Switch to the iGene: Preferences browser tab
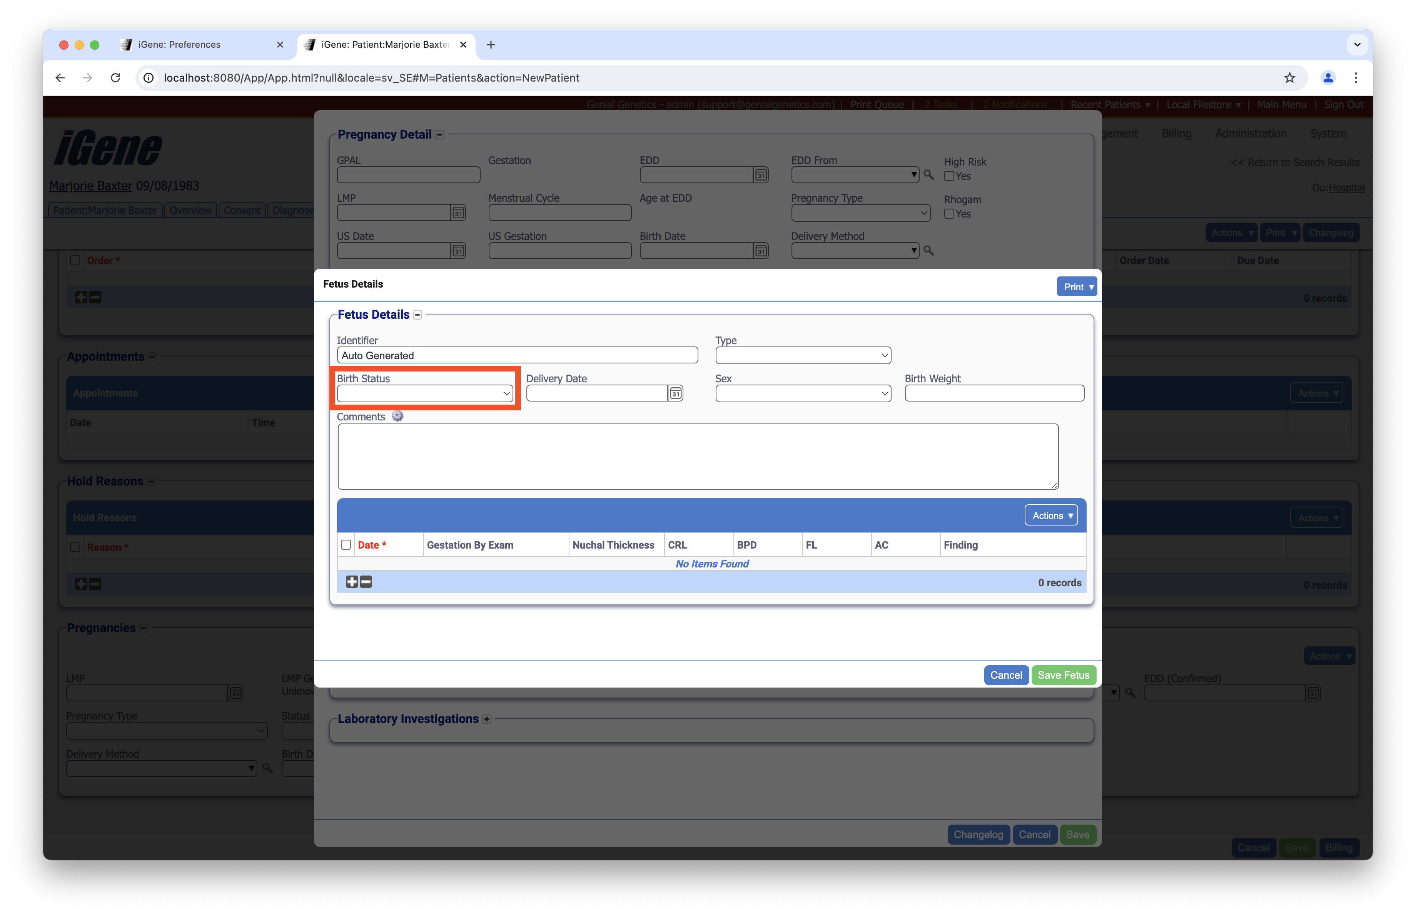 click(179, 45)
